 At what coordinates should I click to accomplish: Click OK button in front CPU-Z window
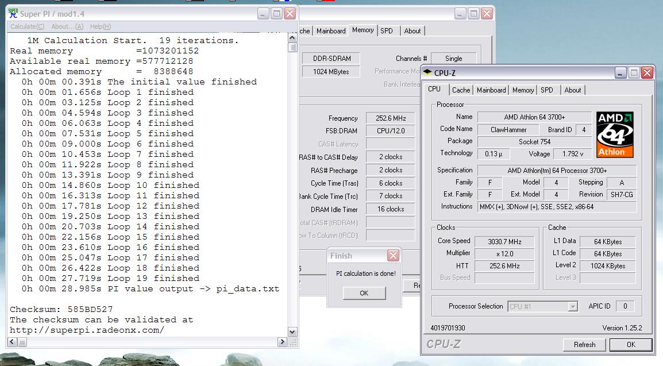[631, 344]
